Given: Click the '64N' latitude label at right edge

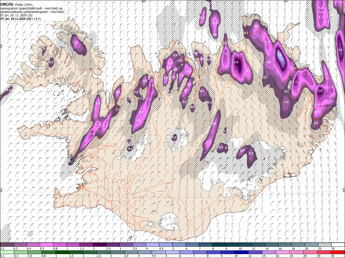Looking at the screenshot, I should pos(344,189).
